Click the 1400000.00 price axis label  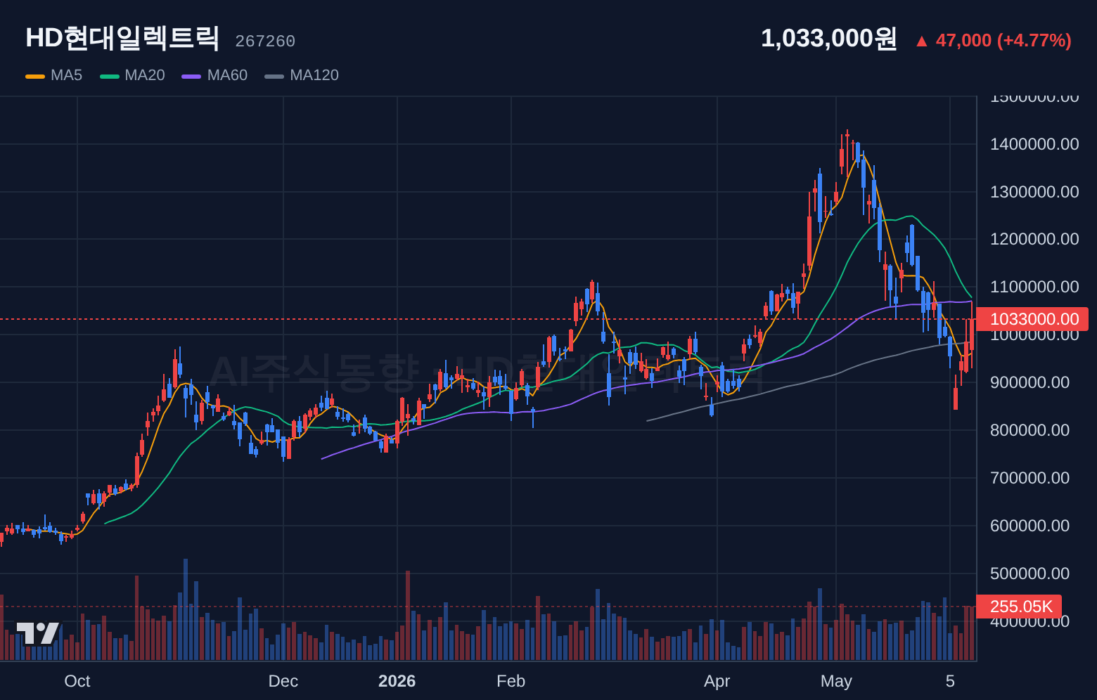(x=1034, y=144)
